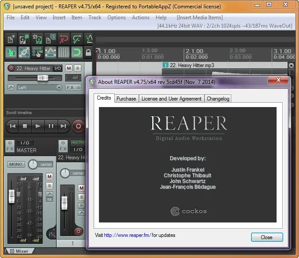
Task: Open FX window for Heavy Hitter track panel
Action: click(70, 88)
